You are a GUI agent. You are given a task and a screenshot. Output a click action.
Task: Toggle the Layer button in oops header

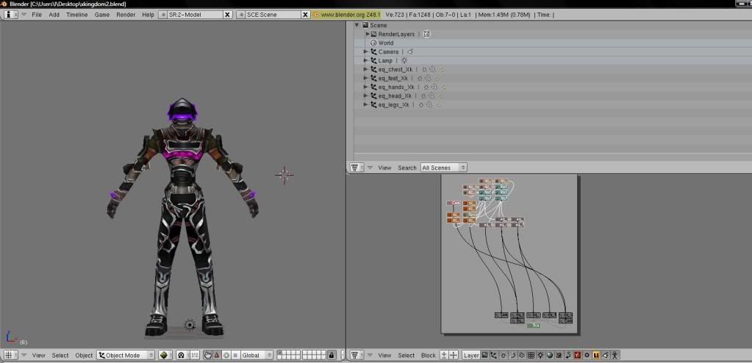(471, 355)
